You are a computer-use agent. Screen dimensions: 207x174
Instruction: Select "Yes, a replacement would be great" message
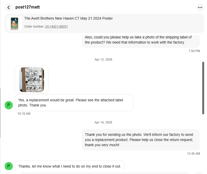click(74, 103)
